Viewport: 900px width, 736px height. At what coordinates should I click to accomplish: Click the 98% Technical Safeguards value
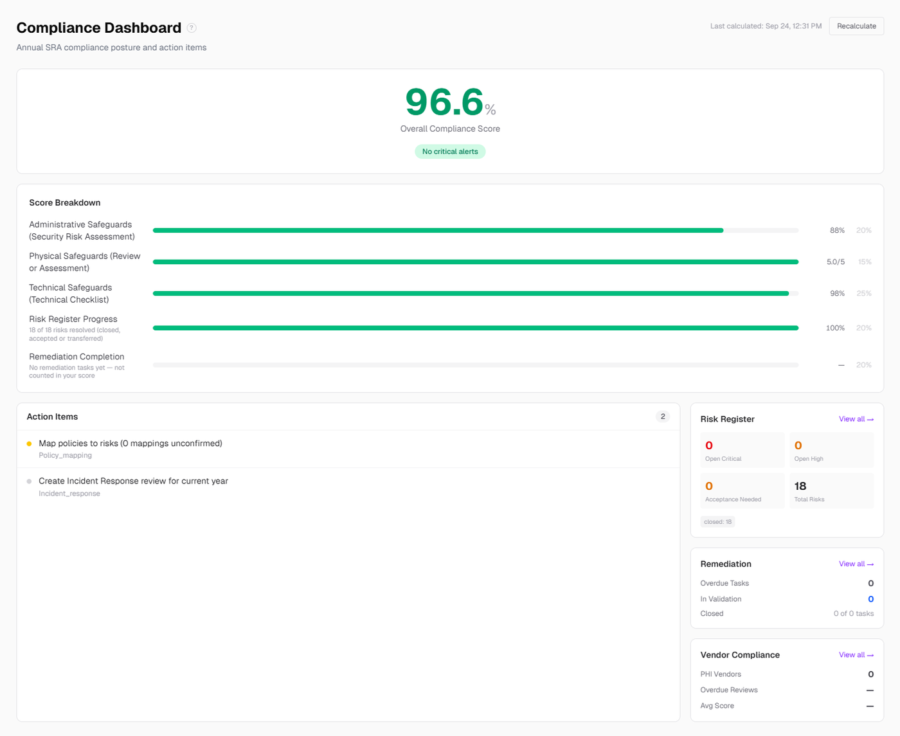click(837, 294)
